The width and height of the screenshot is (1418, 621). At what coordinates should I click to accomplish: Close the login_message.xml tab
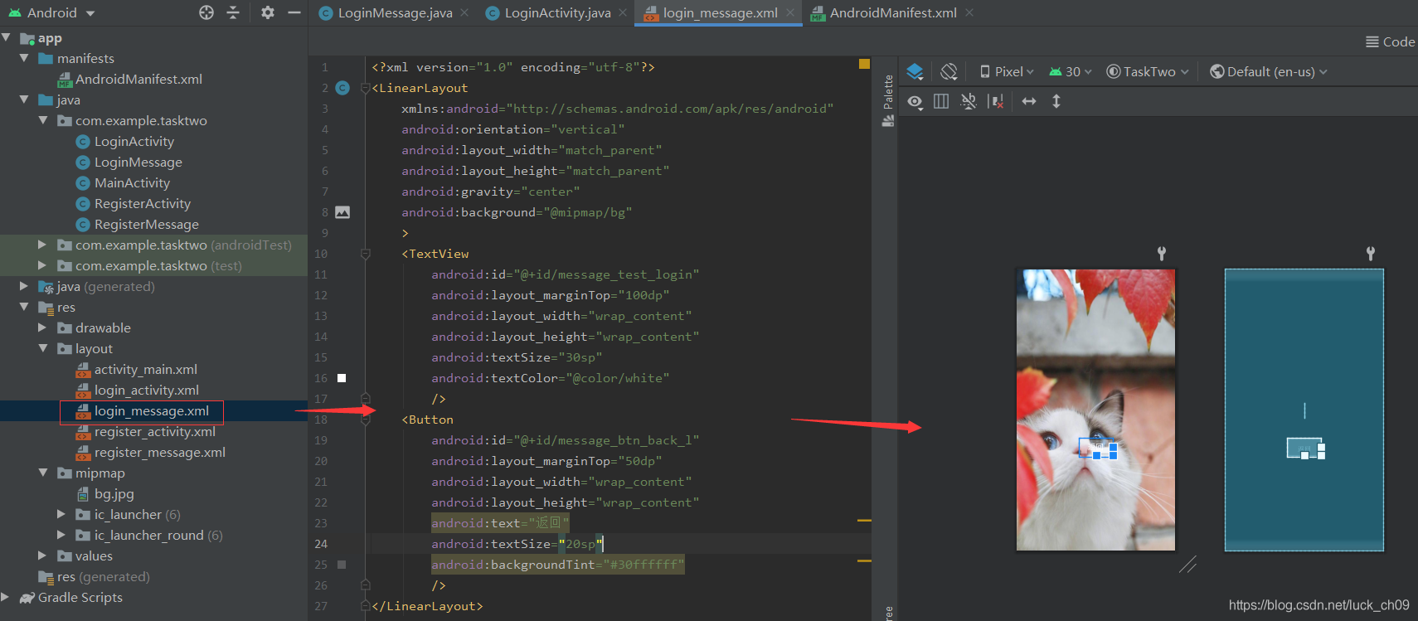click(x=790, y=12)
